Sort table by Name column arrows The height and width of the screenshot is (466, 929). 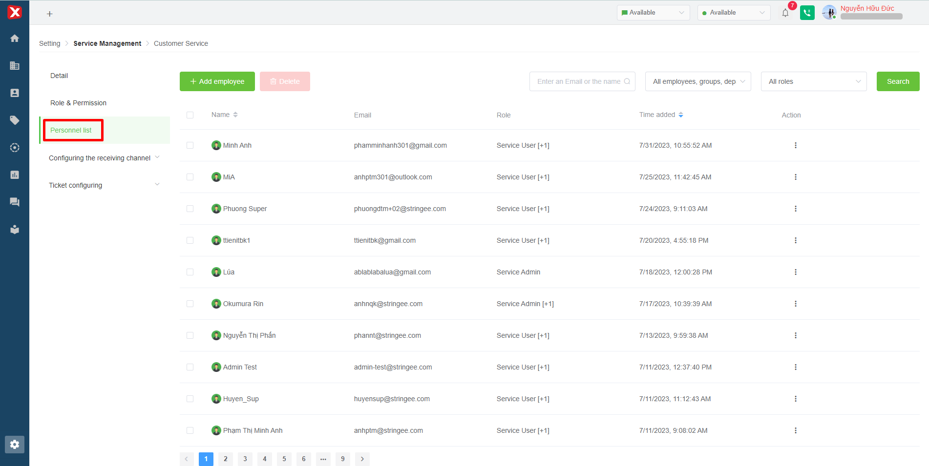[235, 115]
